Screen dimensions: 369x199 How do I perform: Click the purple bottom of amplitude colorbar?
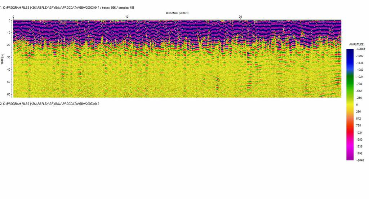coord(350,157)
